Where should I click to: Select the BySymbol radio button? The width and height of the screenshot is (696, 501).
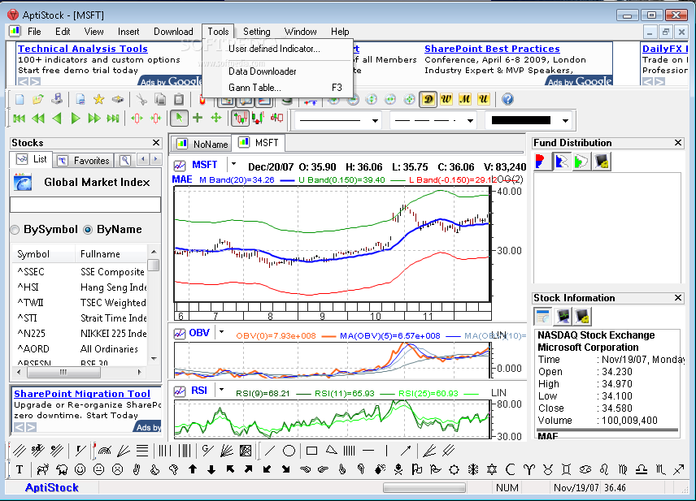click(x=15, y=230)
